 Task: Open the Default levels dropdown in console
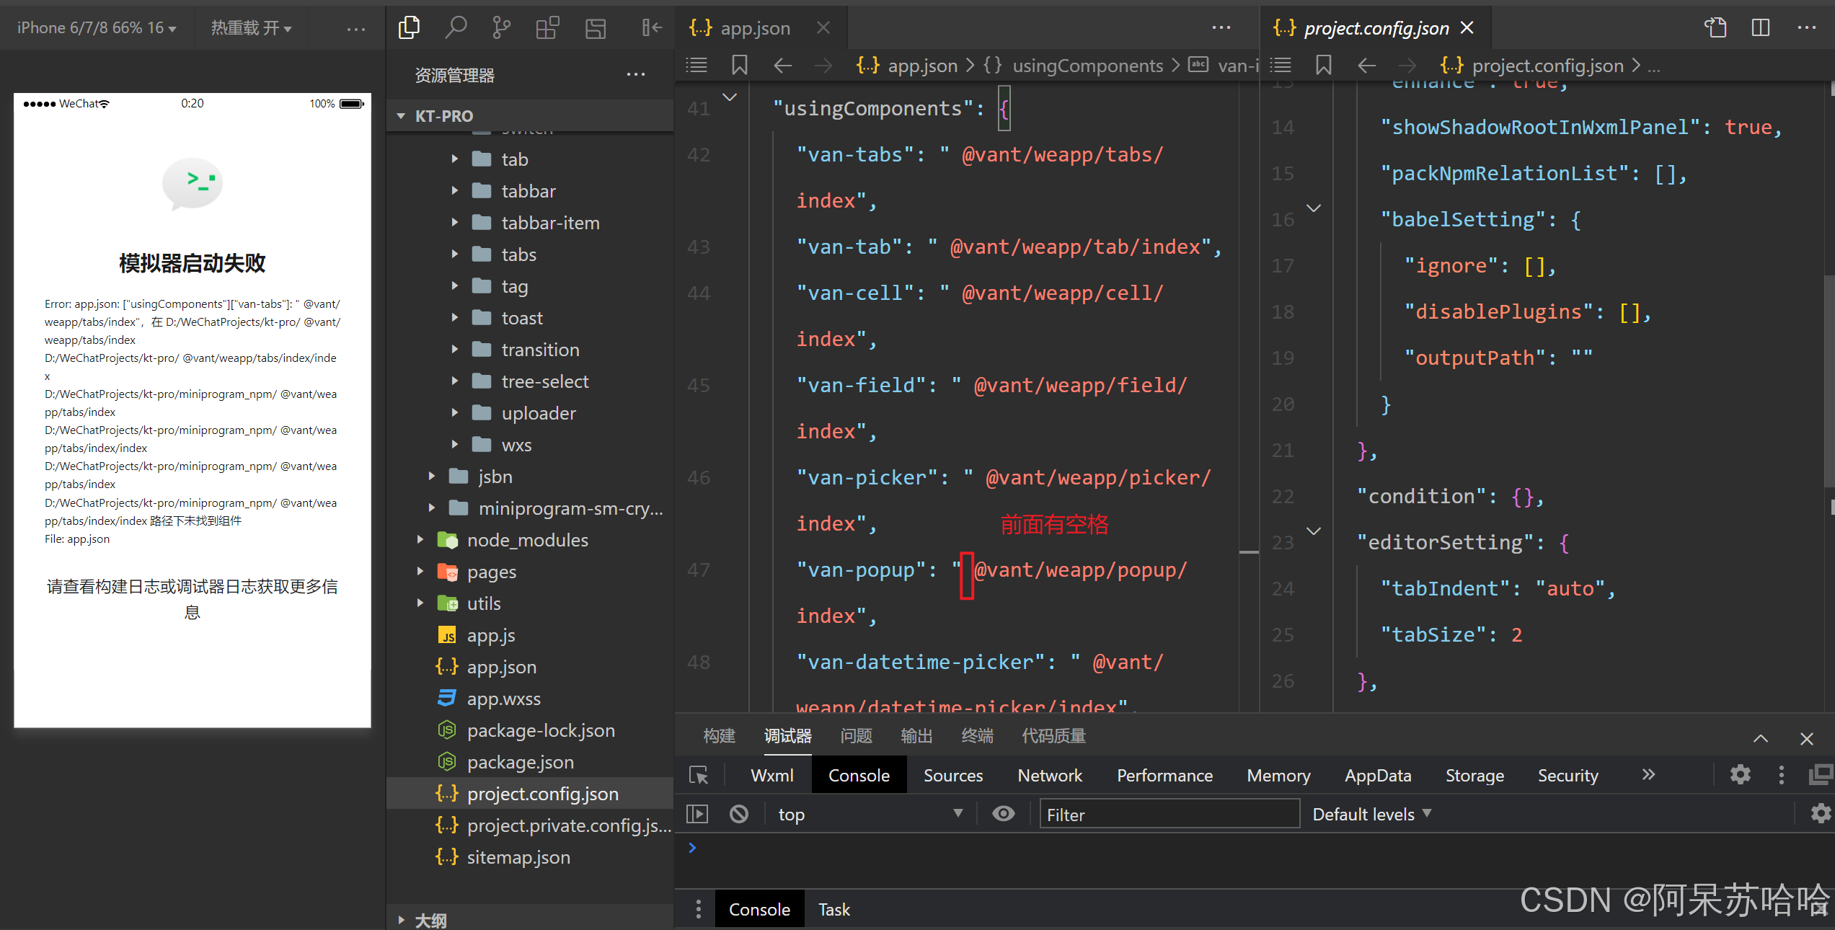click(1369, 813)
